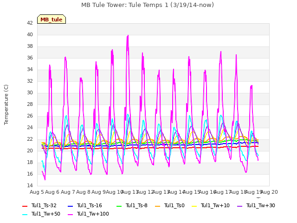Viewport: 297px width, 223px height.
Task: Click the 42 y-axis tick label
Action: coord(30,23)
